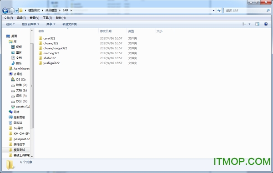Refresh the folder with address bar refresh icon
Viewport: 273px width, 173px height.
[x=219, y=10]
